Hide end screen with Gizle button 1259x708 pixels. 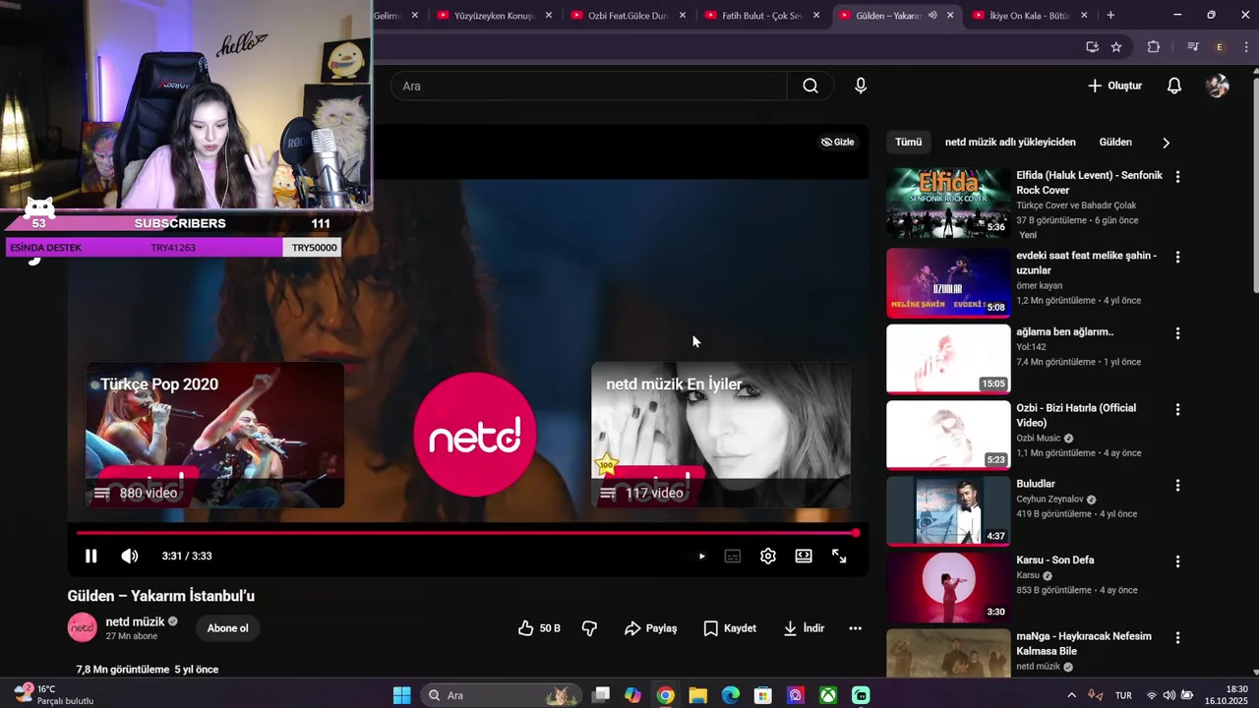(838, 142)
